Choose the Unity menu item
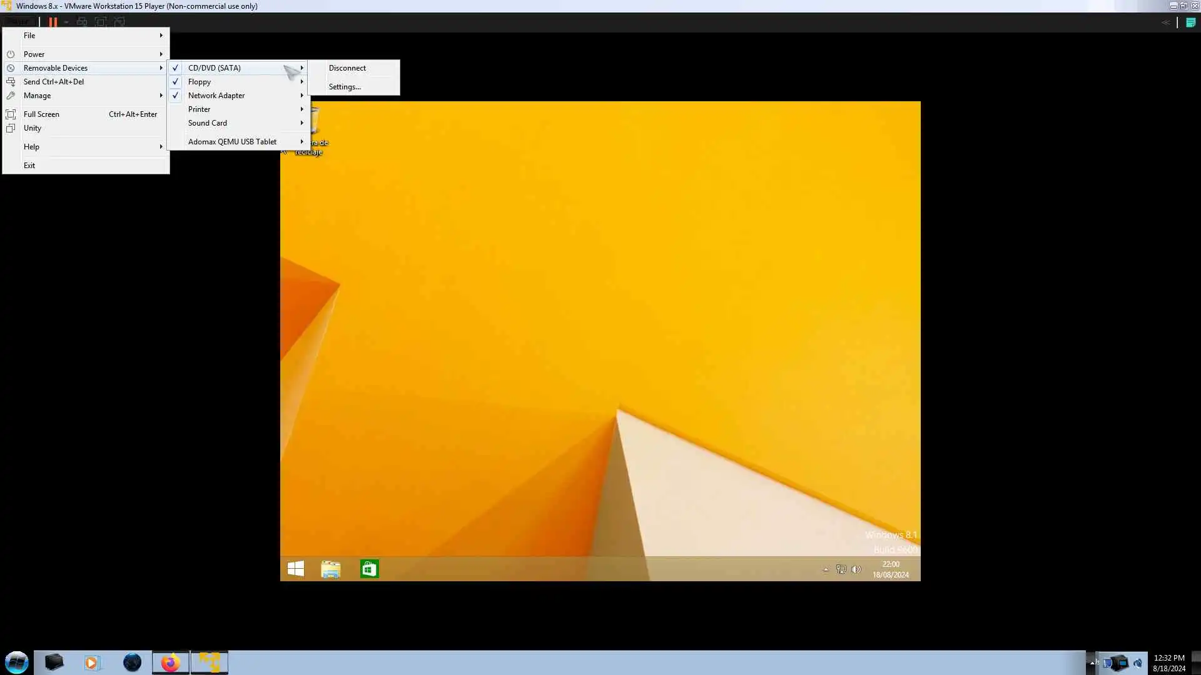Viewport: 1201px width, 675px height. [33, 128]
